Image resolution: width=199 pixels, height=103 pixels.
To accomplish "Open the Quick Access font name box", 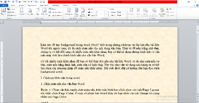I will coord(28,2).
